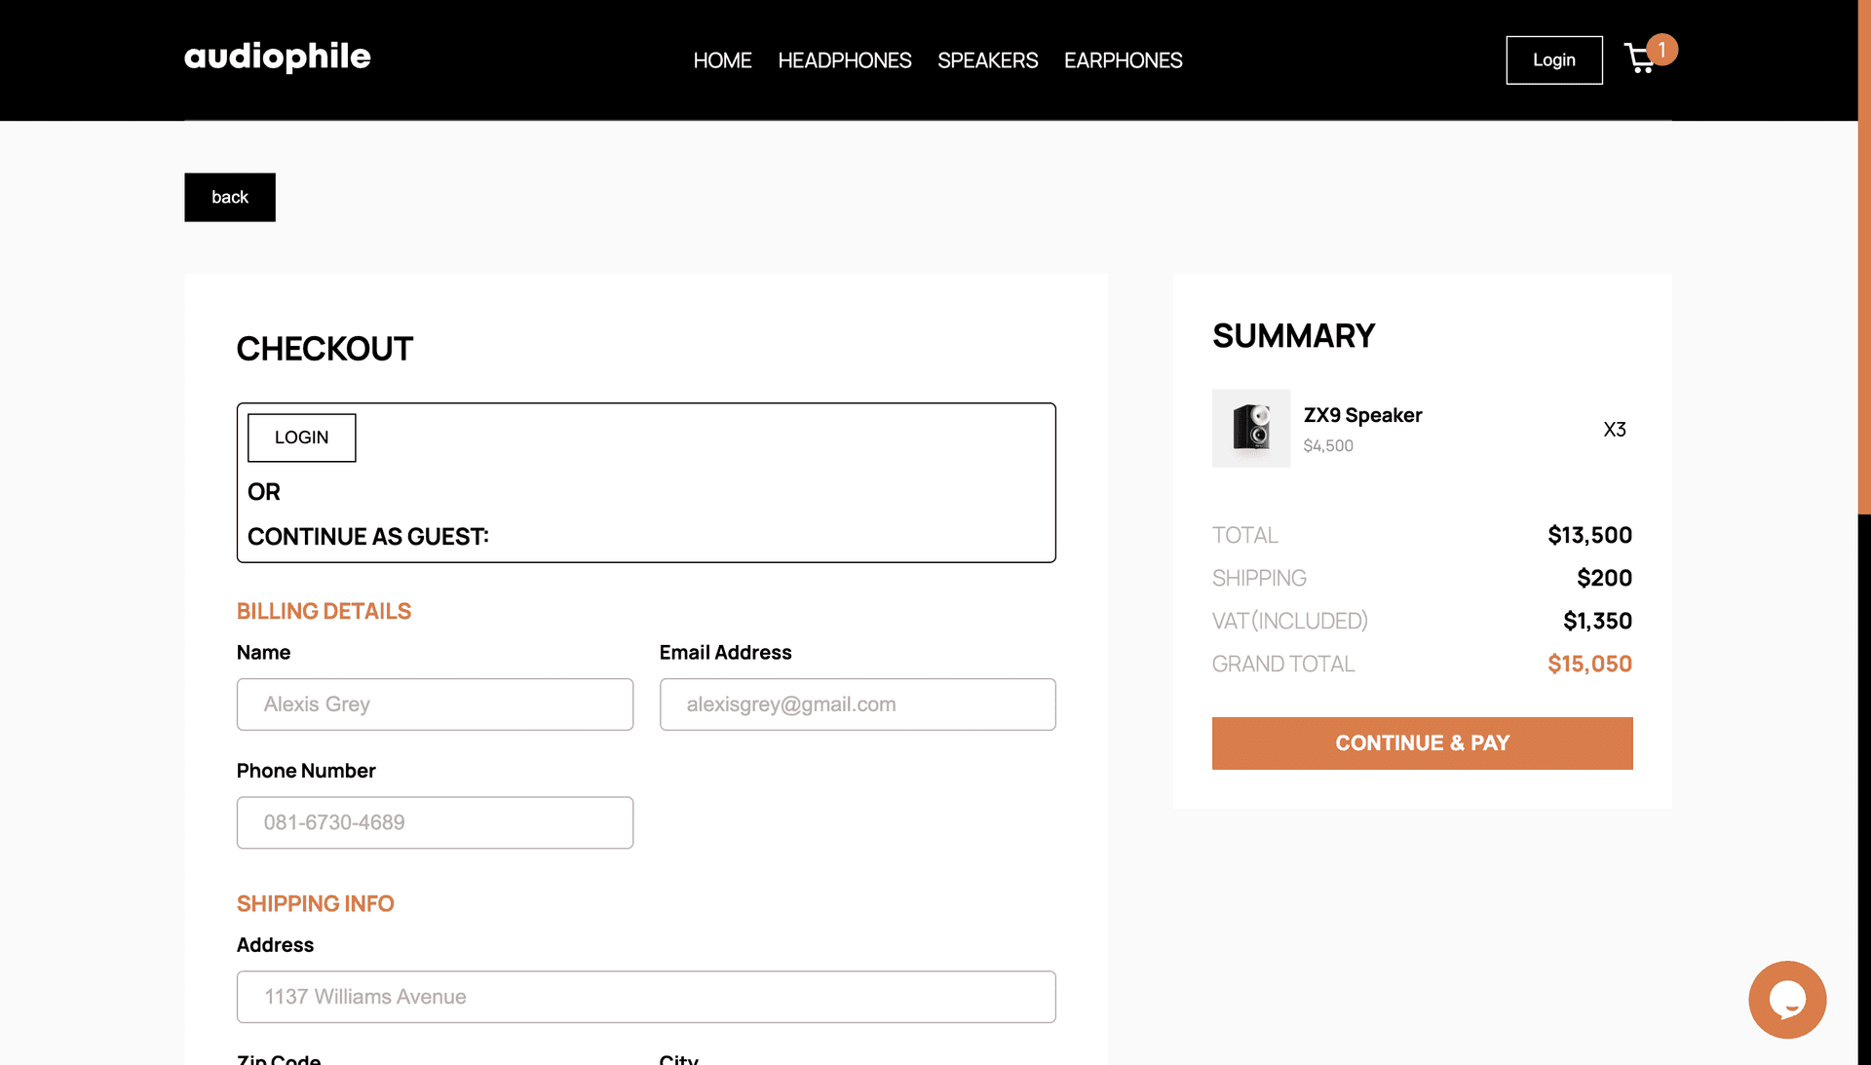
Task: Click the ZX9 Speaker product name
Action: pos(1362,415)
